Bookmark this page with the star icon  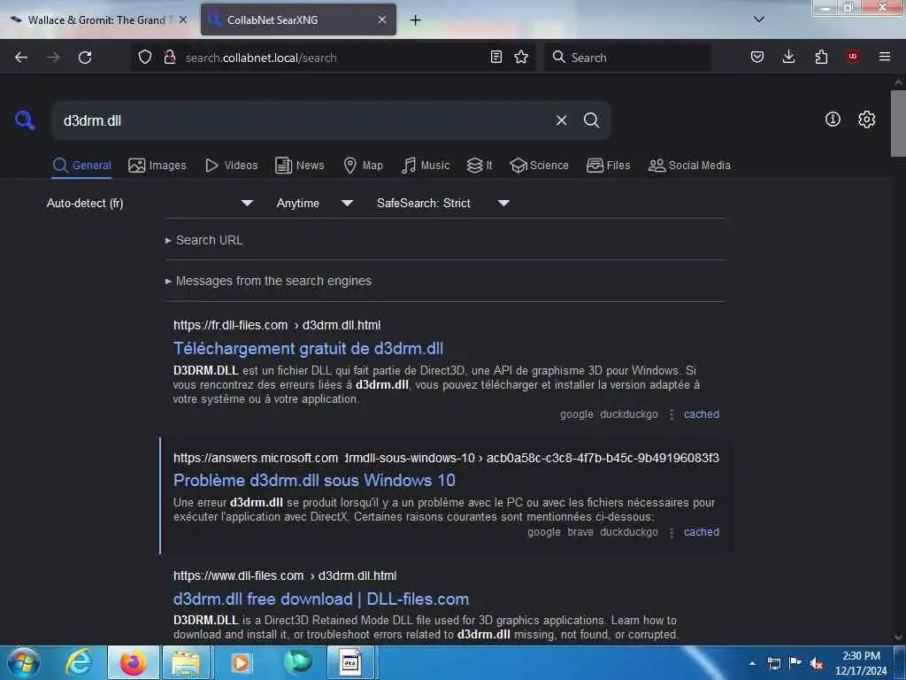[x=521, y=57]
